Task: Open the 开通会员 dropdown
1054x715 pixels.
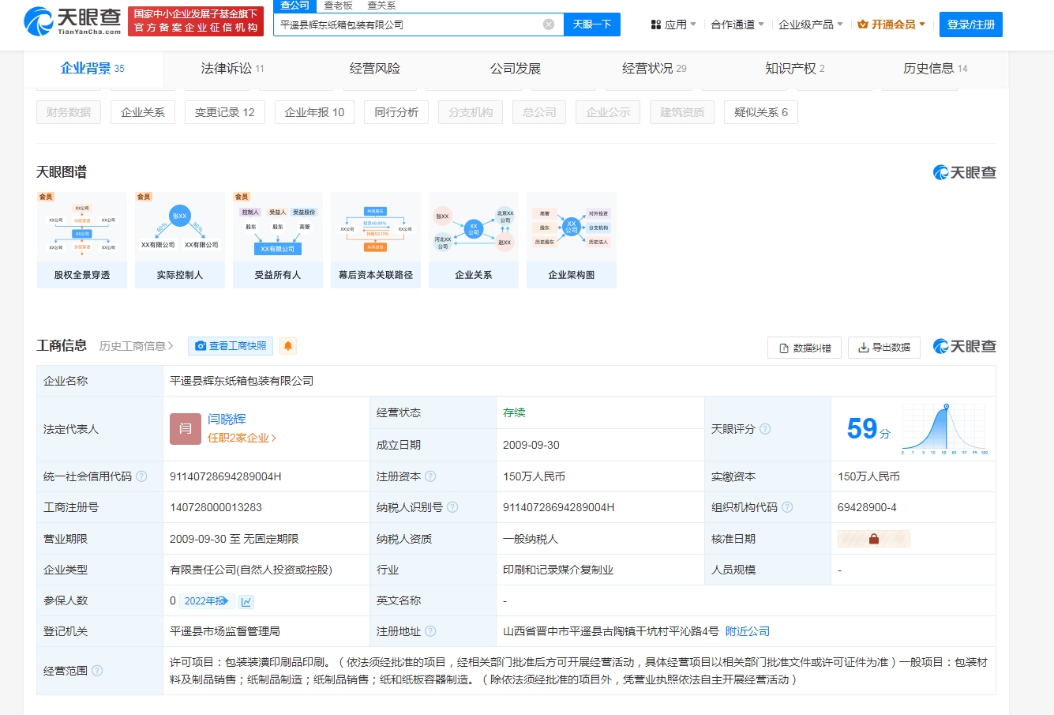Action: tap(891, 24)
